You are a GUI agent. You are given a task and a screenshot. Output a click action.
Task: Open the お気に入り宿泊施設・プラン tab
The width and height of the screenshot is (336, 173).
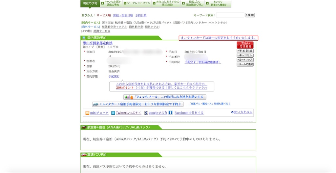(193, 3)
